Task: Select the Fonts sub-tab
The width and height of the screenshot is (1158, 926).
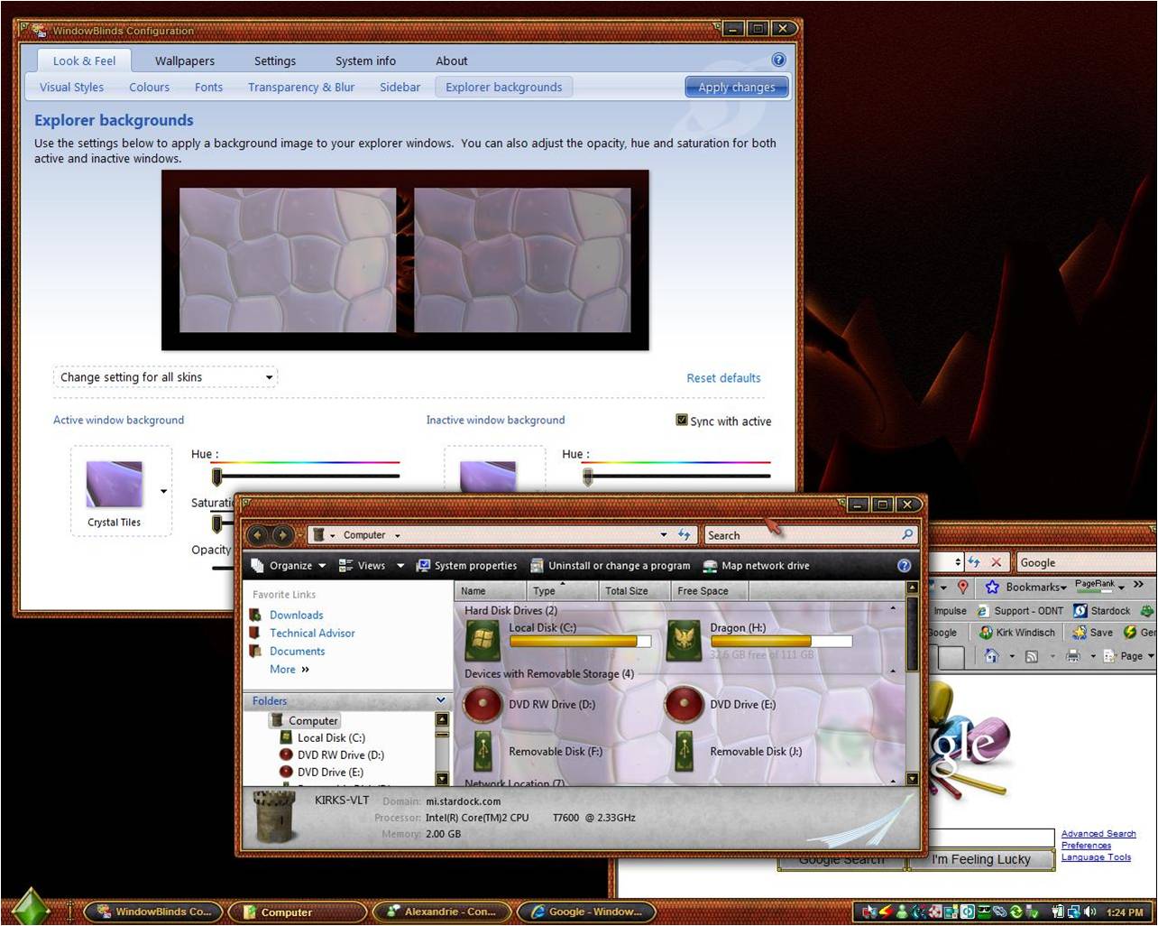Action: pos(208,87)
